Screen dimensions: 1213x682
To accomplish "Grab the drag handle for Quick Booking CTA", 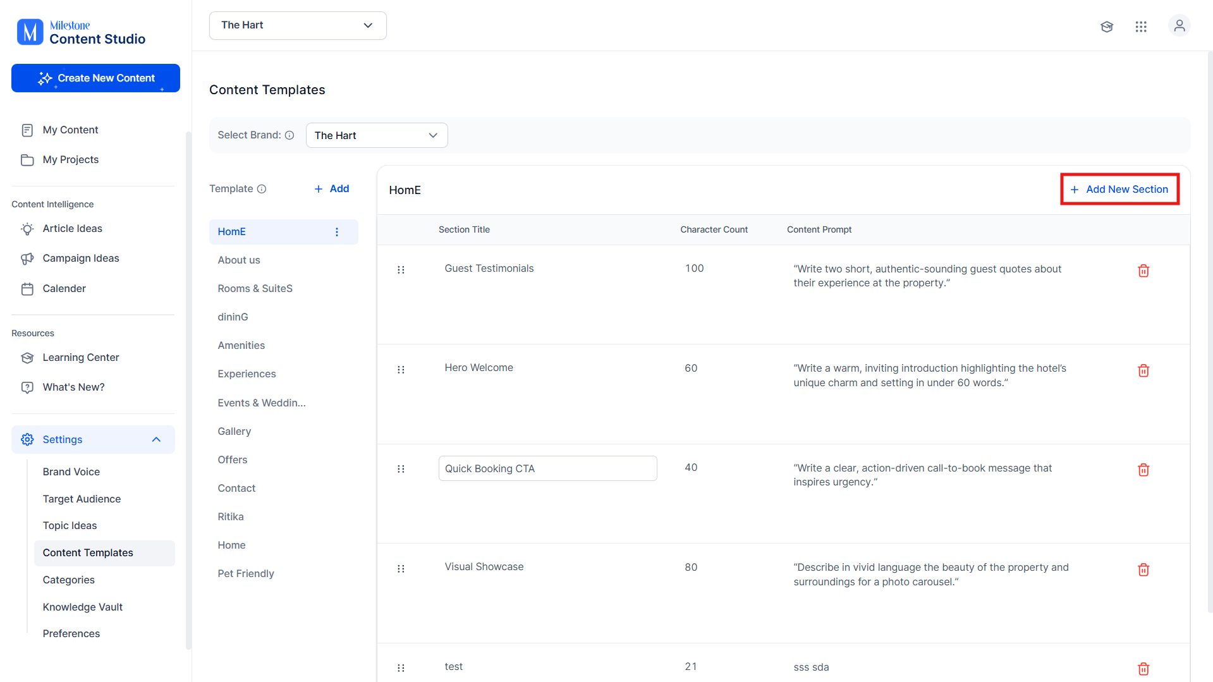I will click(401, 469).
